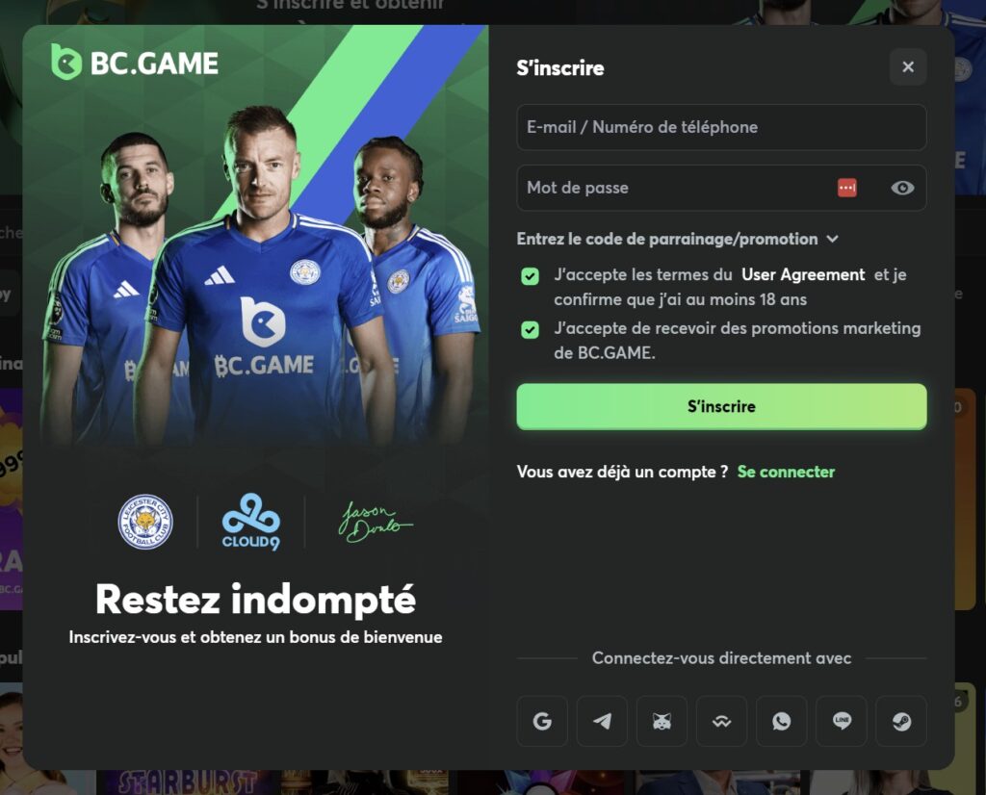Click the red password manager icon
This screenshot has width=986, height=795.
pos(847,188)
